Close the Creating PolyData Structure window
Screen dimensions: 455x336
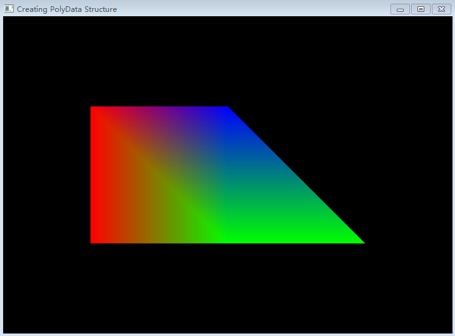coord(441,9)
